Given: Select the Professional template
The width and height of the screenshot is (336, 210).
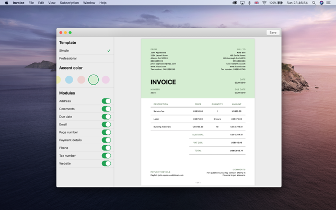Looking at the screenshot, I should tap(85, 59).
